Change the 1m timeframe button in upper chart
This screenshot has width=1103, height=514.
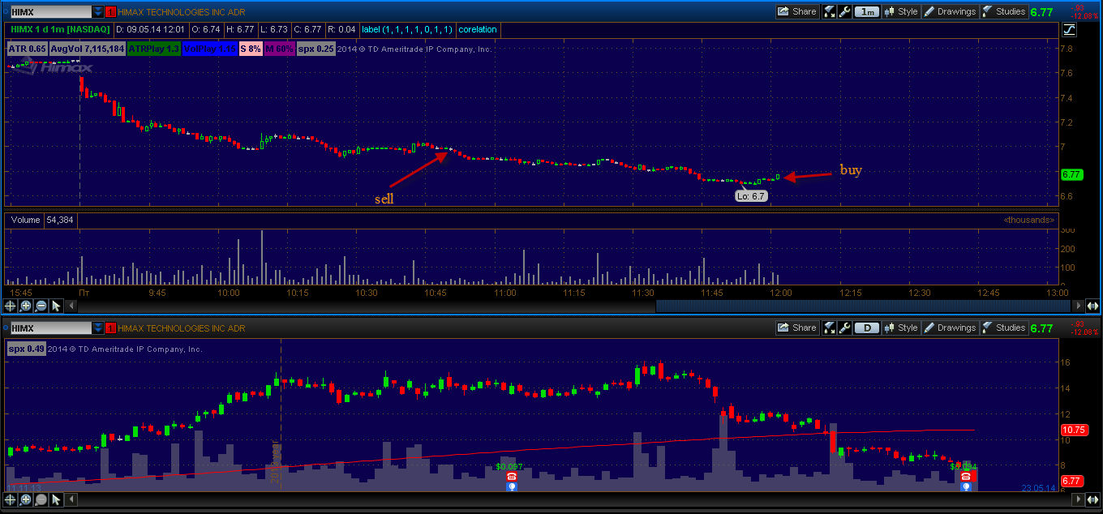tap(868, 11)
